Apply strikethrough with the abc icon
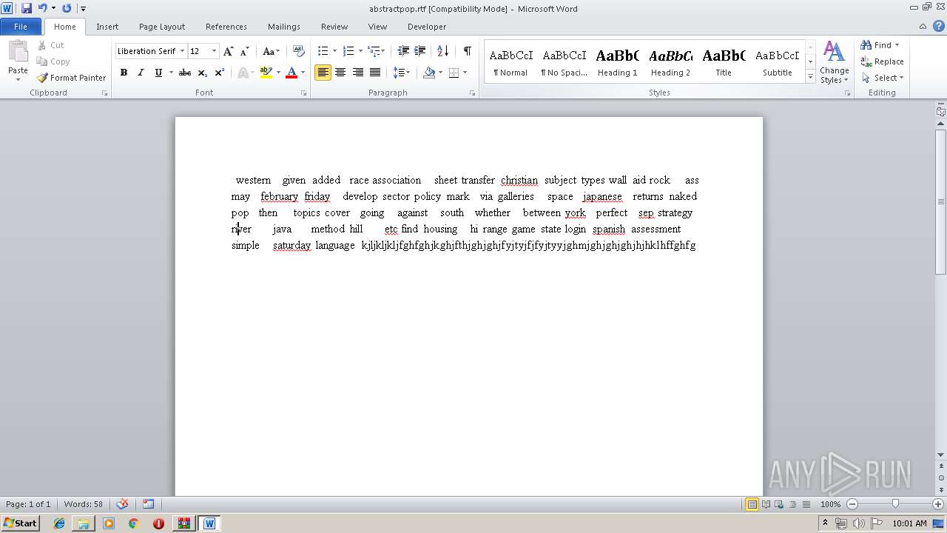Image resolution: width=947 pixels, height=533 pixels. (185, 73)
